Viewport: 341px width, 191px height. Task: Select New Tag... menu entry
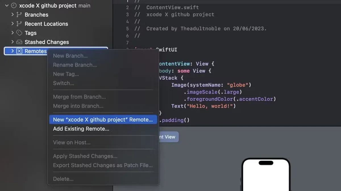103,74
